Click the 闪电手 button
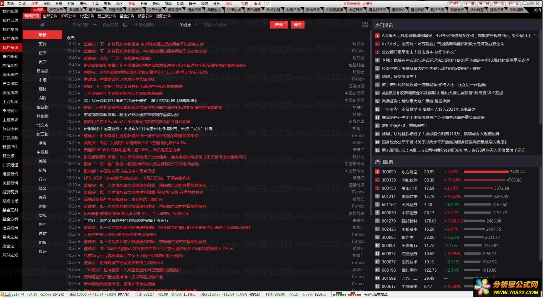 [x=454, y=3]
